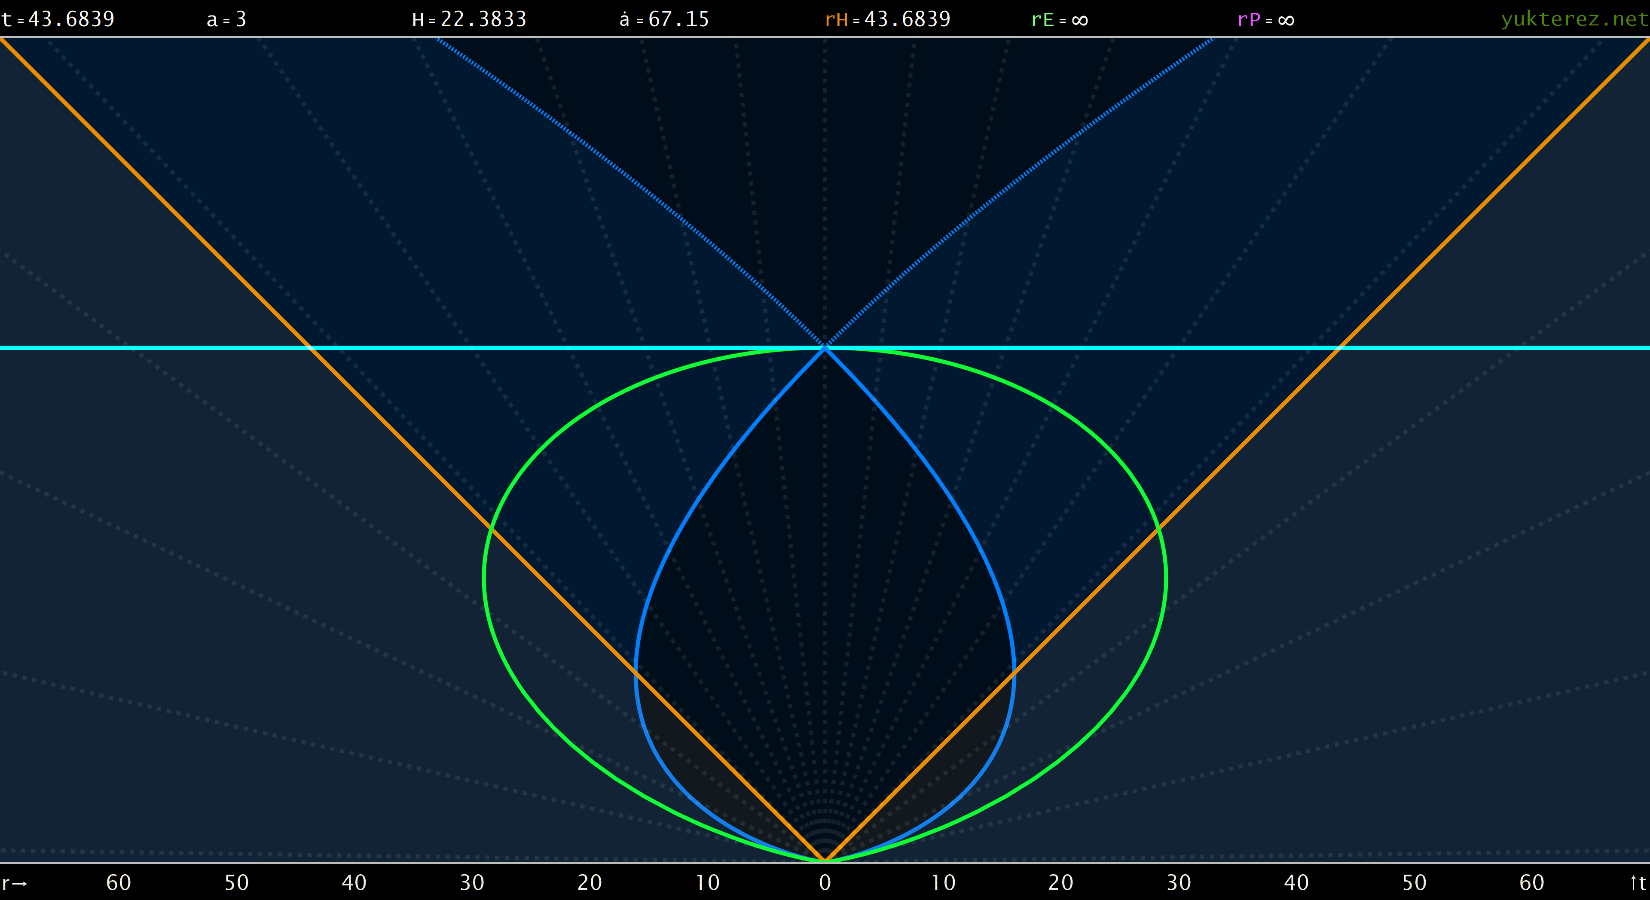This screenshot has height=900, width=1650.
Task: Click the ↑t axis label
Action: point(1638,883)
